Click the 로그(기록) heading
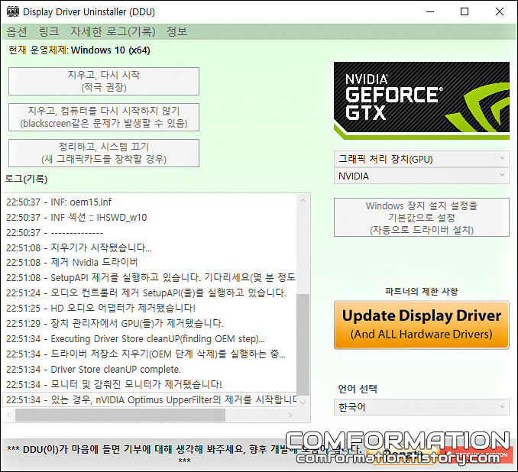Viewport: 518px width, 472px height. pyautogui.click(x=26, y=179)
